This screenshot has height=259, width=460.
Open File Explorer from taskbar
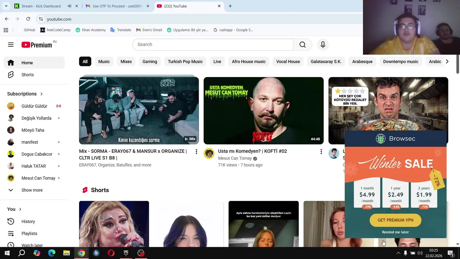[66, 253]
